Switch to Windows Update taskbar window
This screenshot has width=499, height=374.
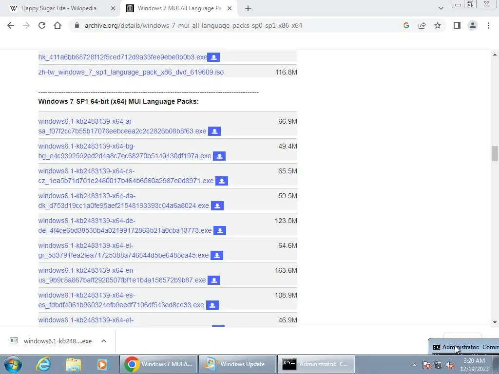[236, 364]
